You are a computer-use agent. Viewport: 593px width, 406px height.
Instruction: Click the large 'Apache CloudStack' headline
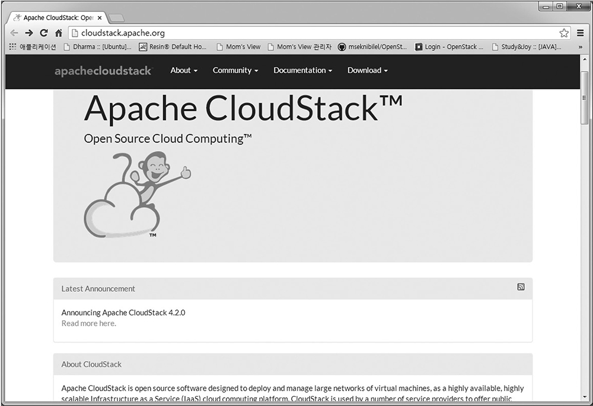(244, 108)
